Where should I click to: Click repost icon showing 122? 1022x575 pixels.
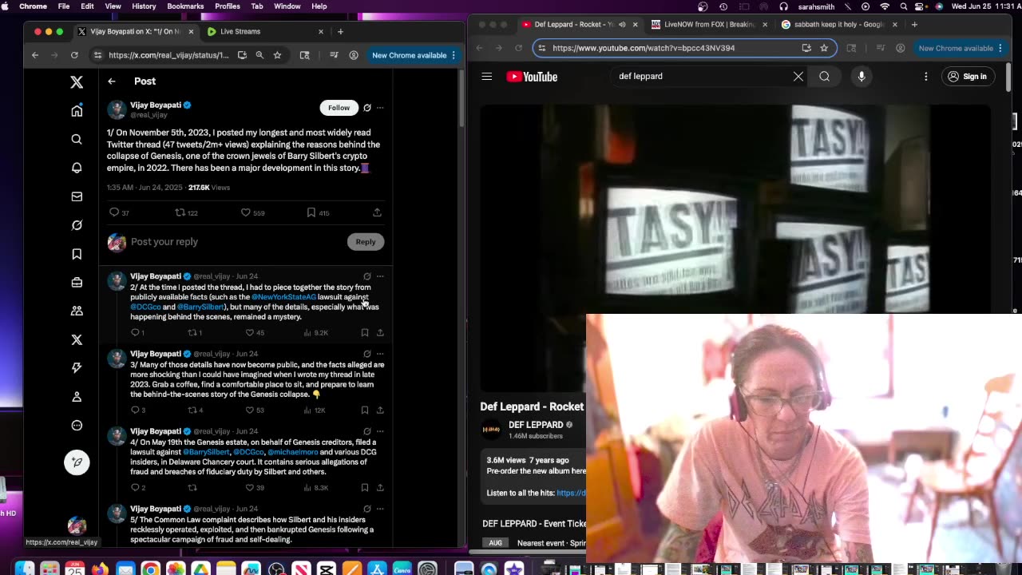(180, 212)
